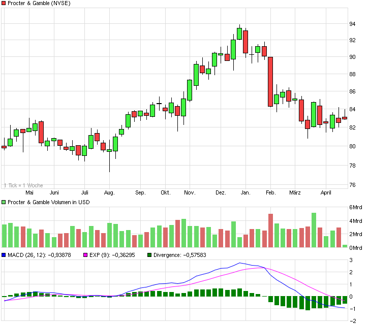Click the large red February drop candlestick
The image size is (369, 325).
[270, 82]
